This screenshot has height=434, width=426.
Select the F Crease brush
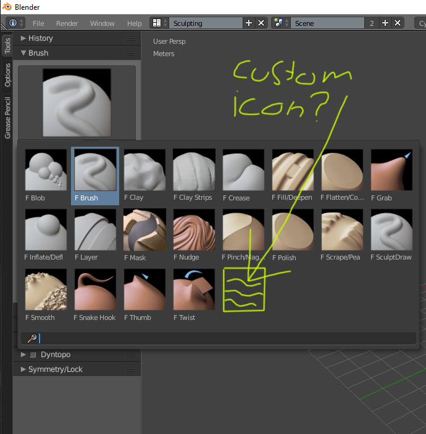[243, 170]
